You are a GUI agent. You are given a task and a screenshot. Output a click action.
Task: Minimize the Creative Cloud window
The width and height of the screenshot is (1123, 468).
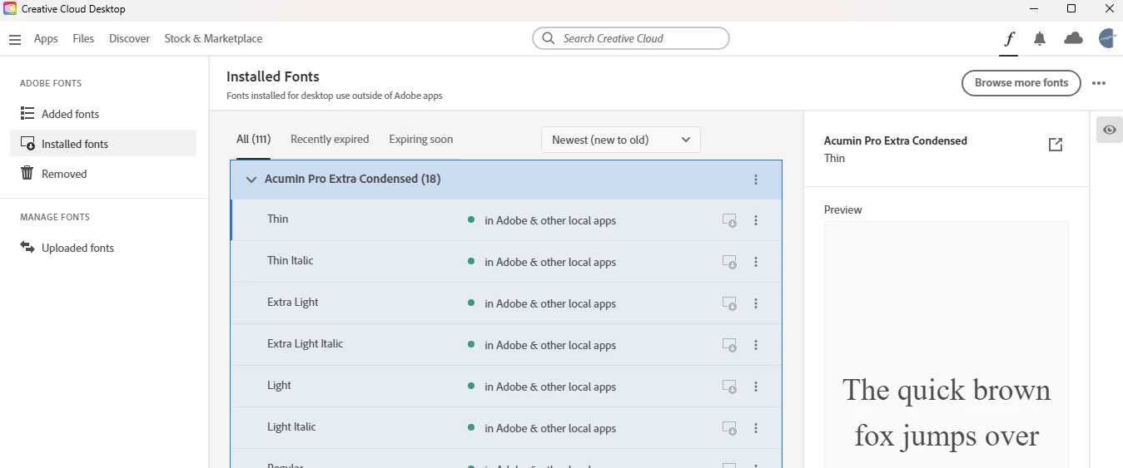(1033, 9)
